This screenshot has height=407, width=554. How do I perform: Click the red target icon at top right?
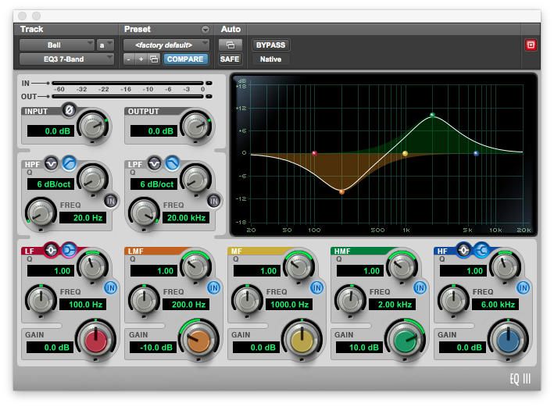(531, 45)
